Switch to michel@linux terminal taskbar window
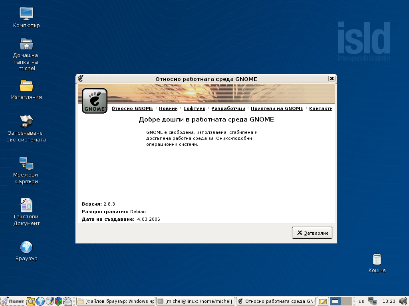This screenshot has width=409, height=306. [x=196, y=301]
